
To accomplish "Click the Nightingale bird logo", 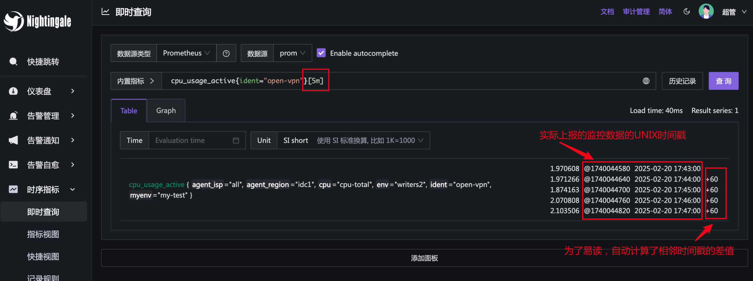I will [14, 21].
